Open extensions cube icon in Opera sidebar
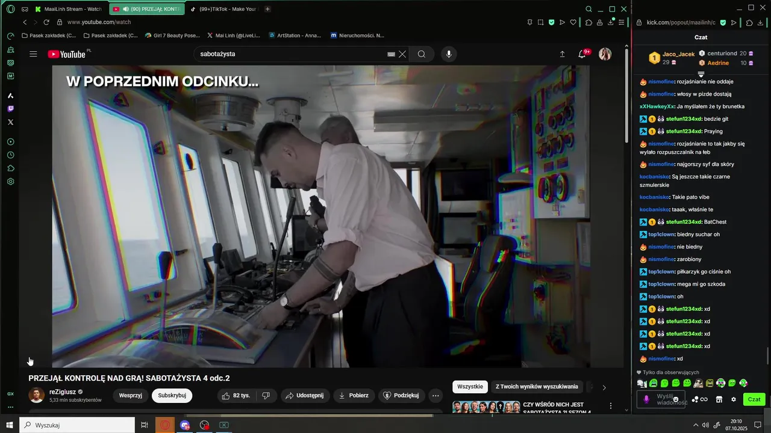This screenshot has height=433, width=771. (x=10, y=168)
